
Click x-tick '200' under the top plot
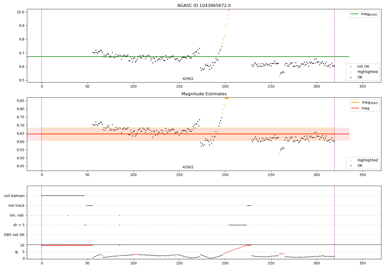[225, 87]
